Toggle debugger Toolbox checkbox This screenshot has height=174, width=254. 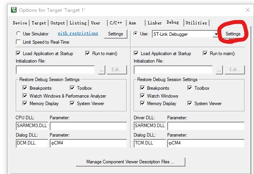190,88
